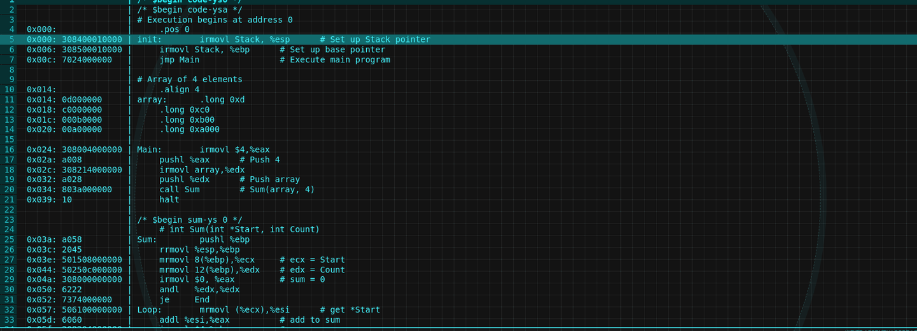Place cursor on the init: label

click(x=149, y=39)
